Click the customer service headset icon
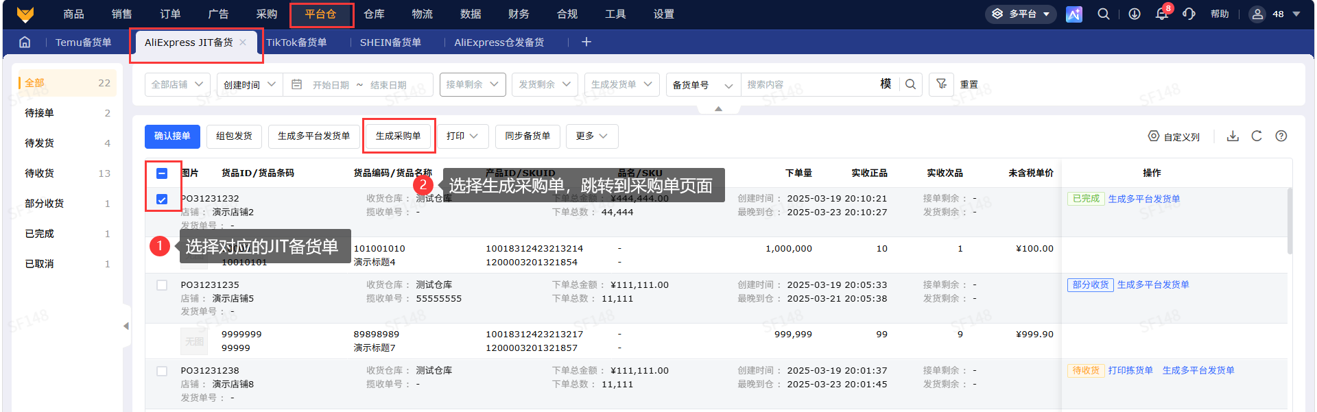Image resolution: width=1317 pixels, height=412 pixels. [1189, 14]
